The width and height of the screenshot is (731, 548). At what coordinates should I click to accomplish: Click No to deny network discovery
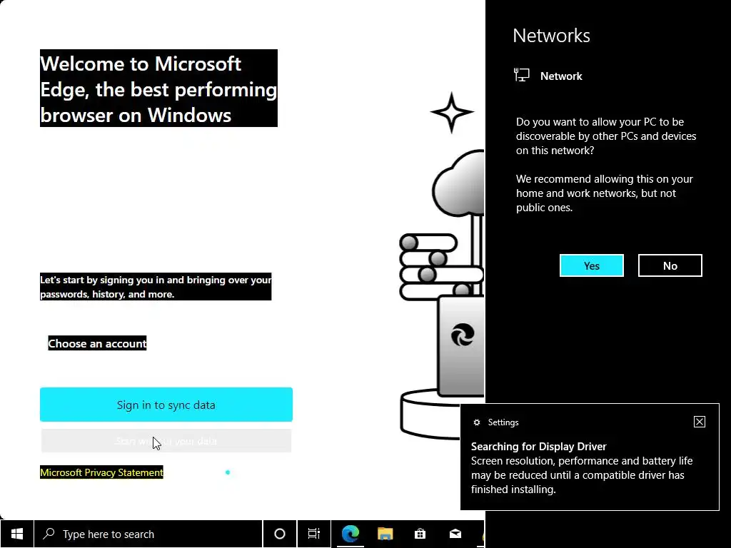[670, 265]
